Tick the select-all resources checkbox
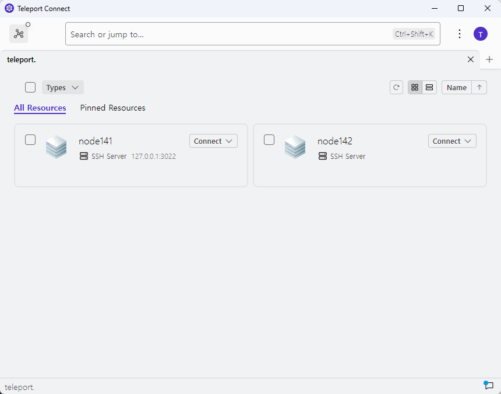The width and height of the screenshot is (501, 394). [30, 87]
